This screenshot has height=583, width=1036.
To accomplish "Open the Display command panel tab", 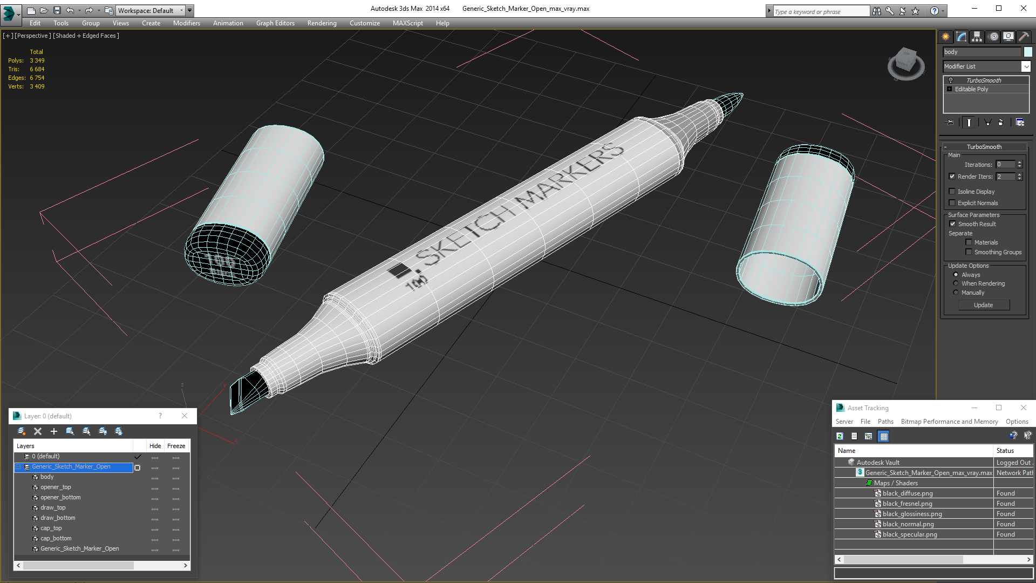I will [1008, 37].
